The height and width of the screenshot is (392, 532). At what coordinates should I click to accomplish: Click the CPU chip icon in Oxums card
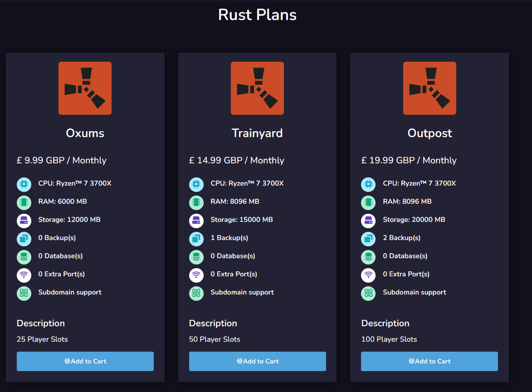pos(24,184)
